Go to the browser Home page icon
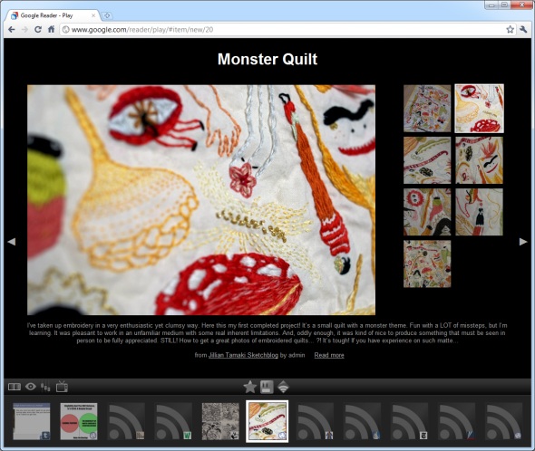Screen dimensions: 535x451 tap(51, 29)
